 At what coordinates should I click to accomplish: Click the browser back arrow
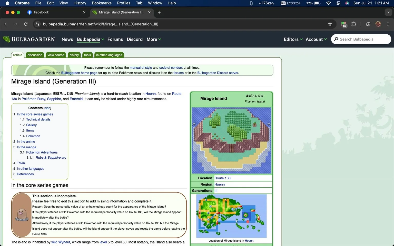tap(6, 24)
